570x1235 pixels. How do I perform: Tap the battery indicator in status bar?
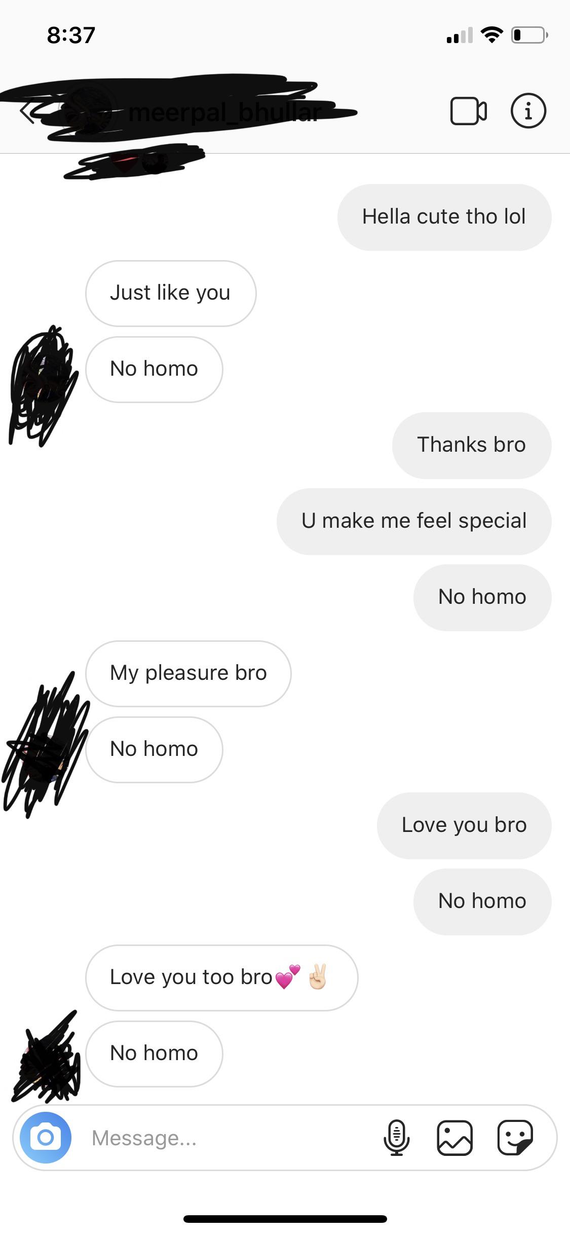(529, 35)
